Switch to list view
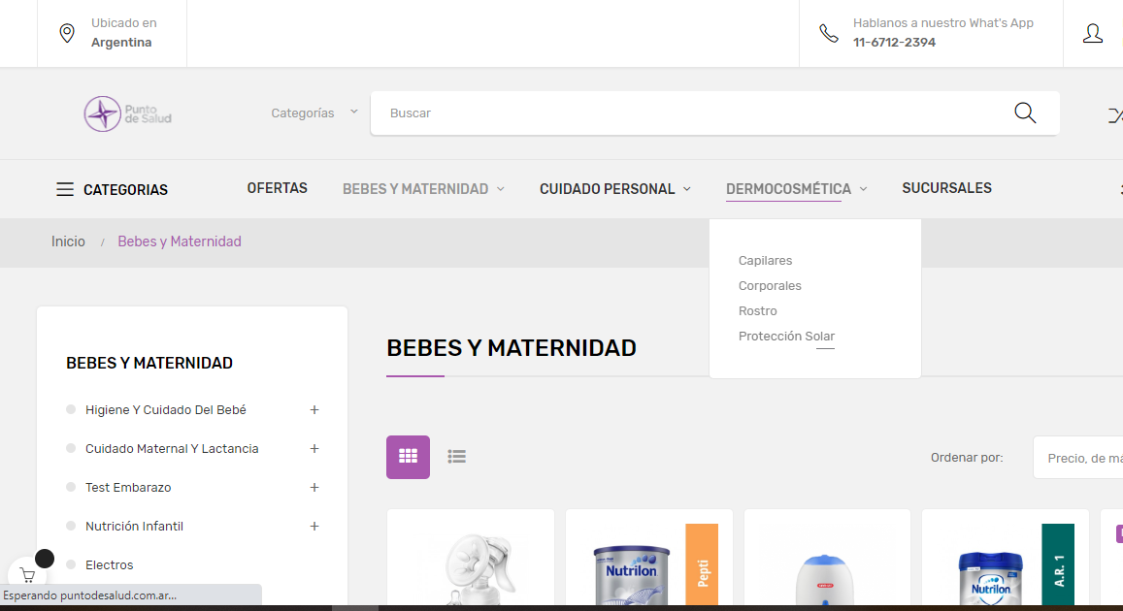The width and height of the screenshot is (1123, 611). (457, 457)
